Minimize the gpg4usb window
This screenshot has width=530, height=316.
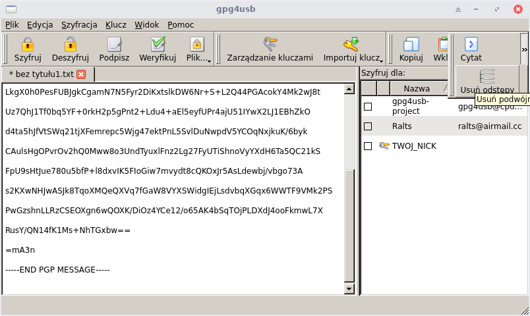click(476, 9)
